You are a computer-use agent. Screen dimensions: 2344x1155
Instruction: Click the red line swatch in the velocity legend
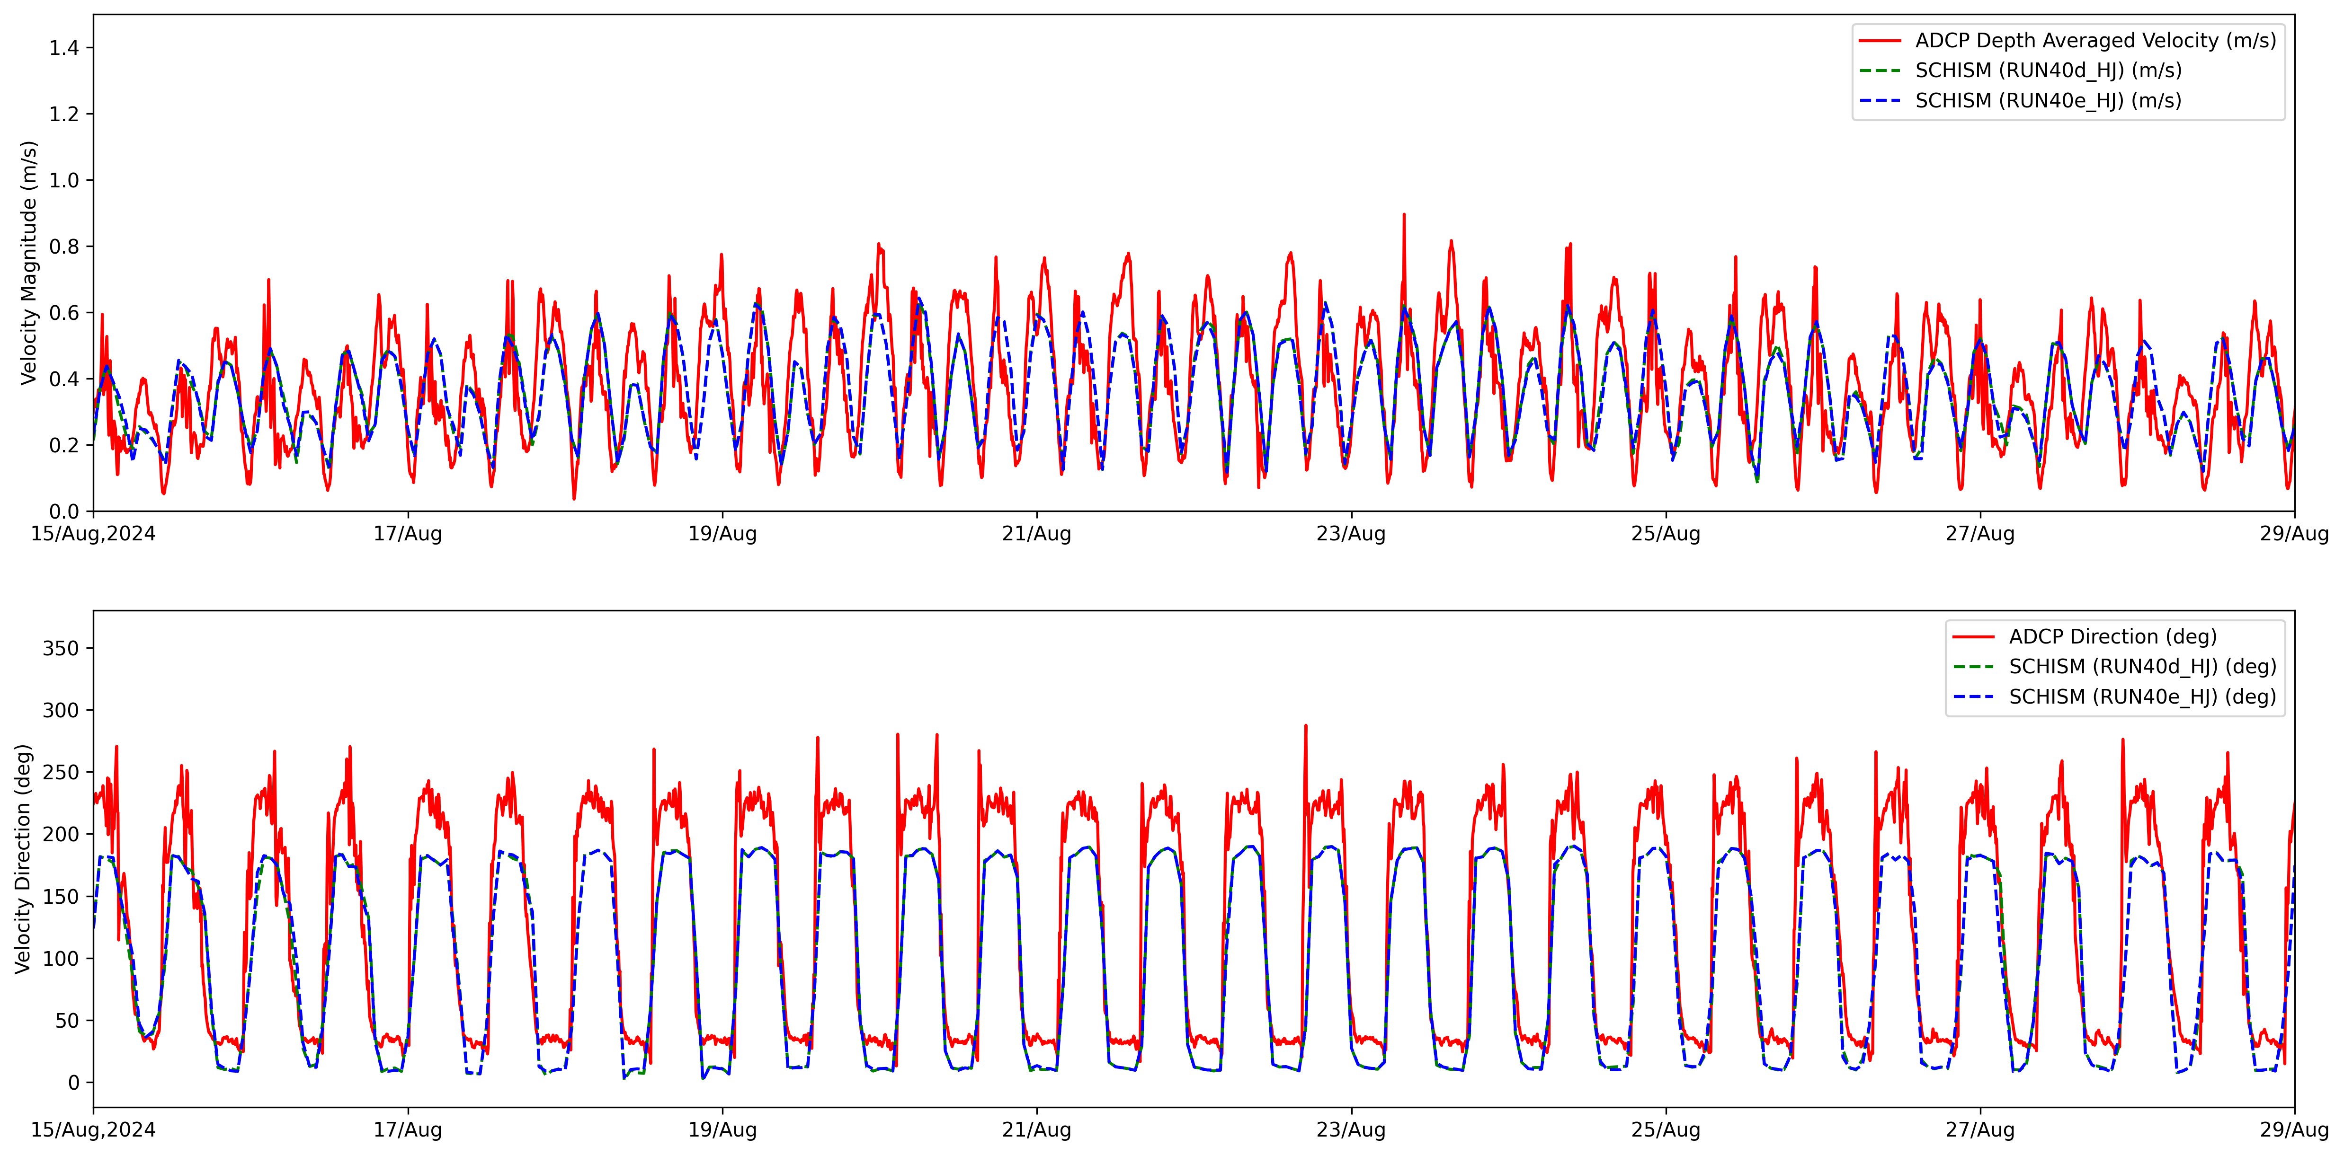pos(1880,41)
